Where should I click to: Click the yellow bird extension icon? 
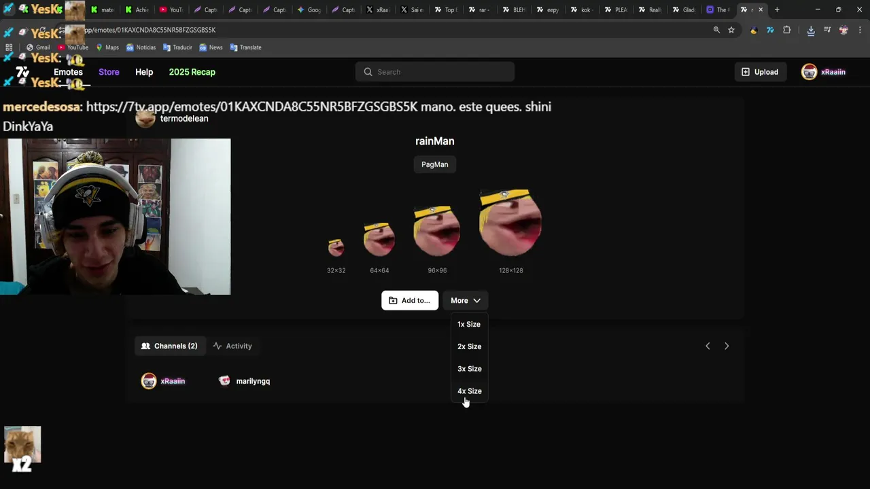[x=754, y=30]
